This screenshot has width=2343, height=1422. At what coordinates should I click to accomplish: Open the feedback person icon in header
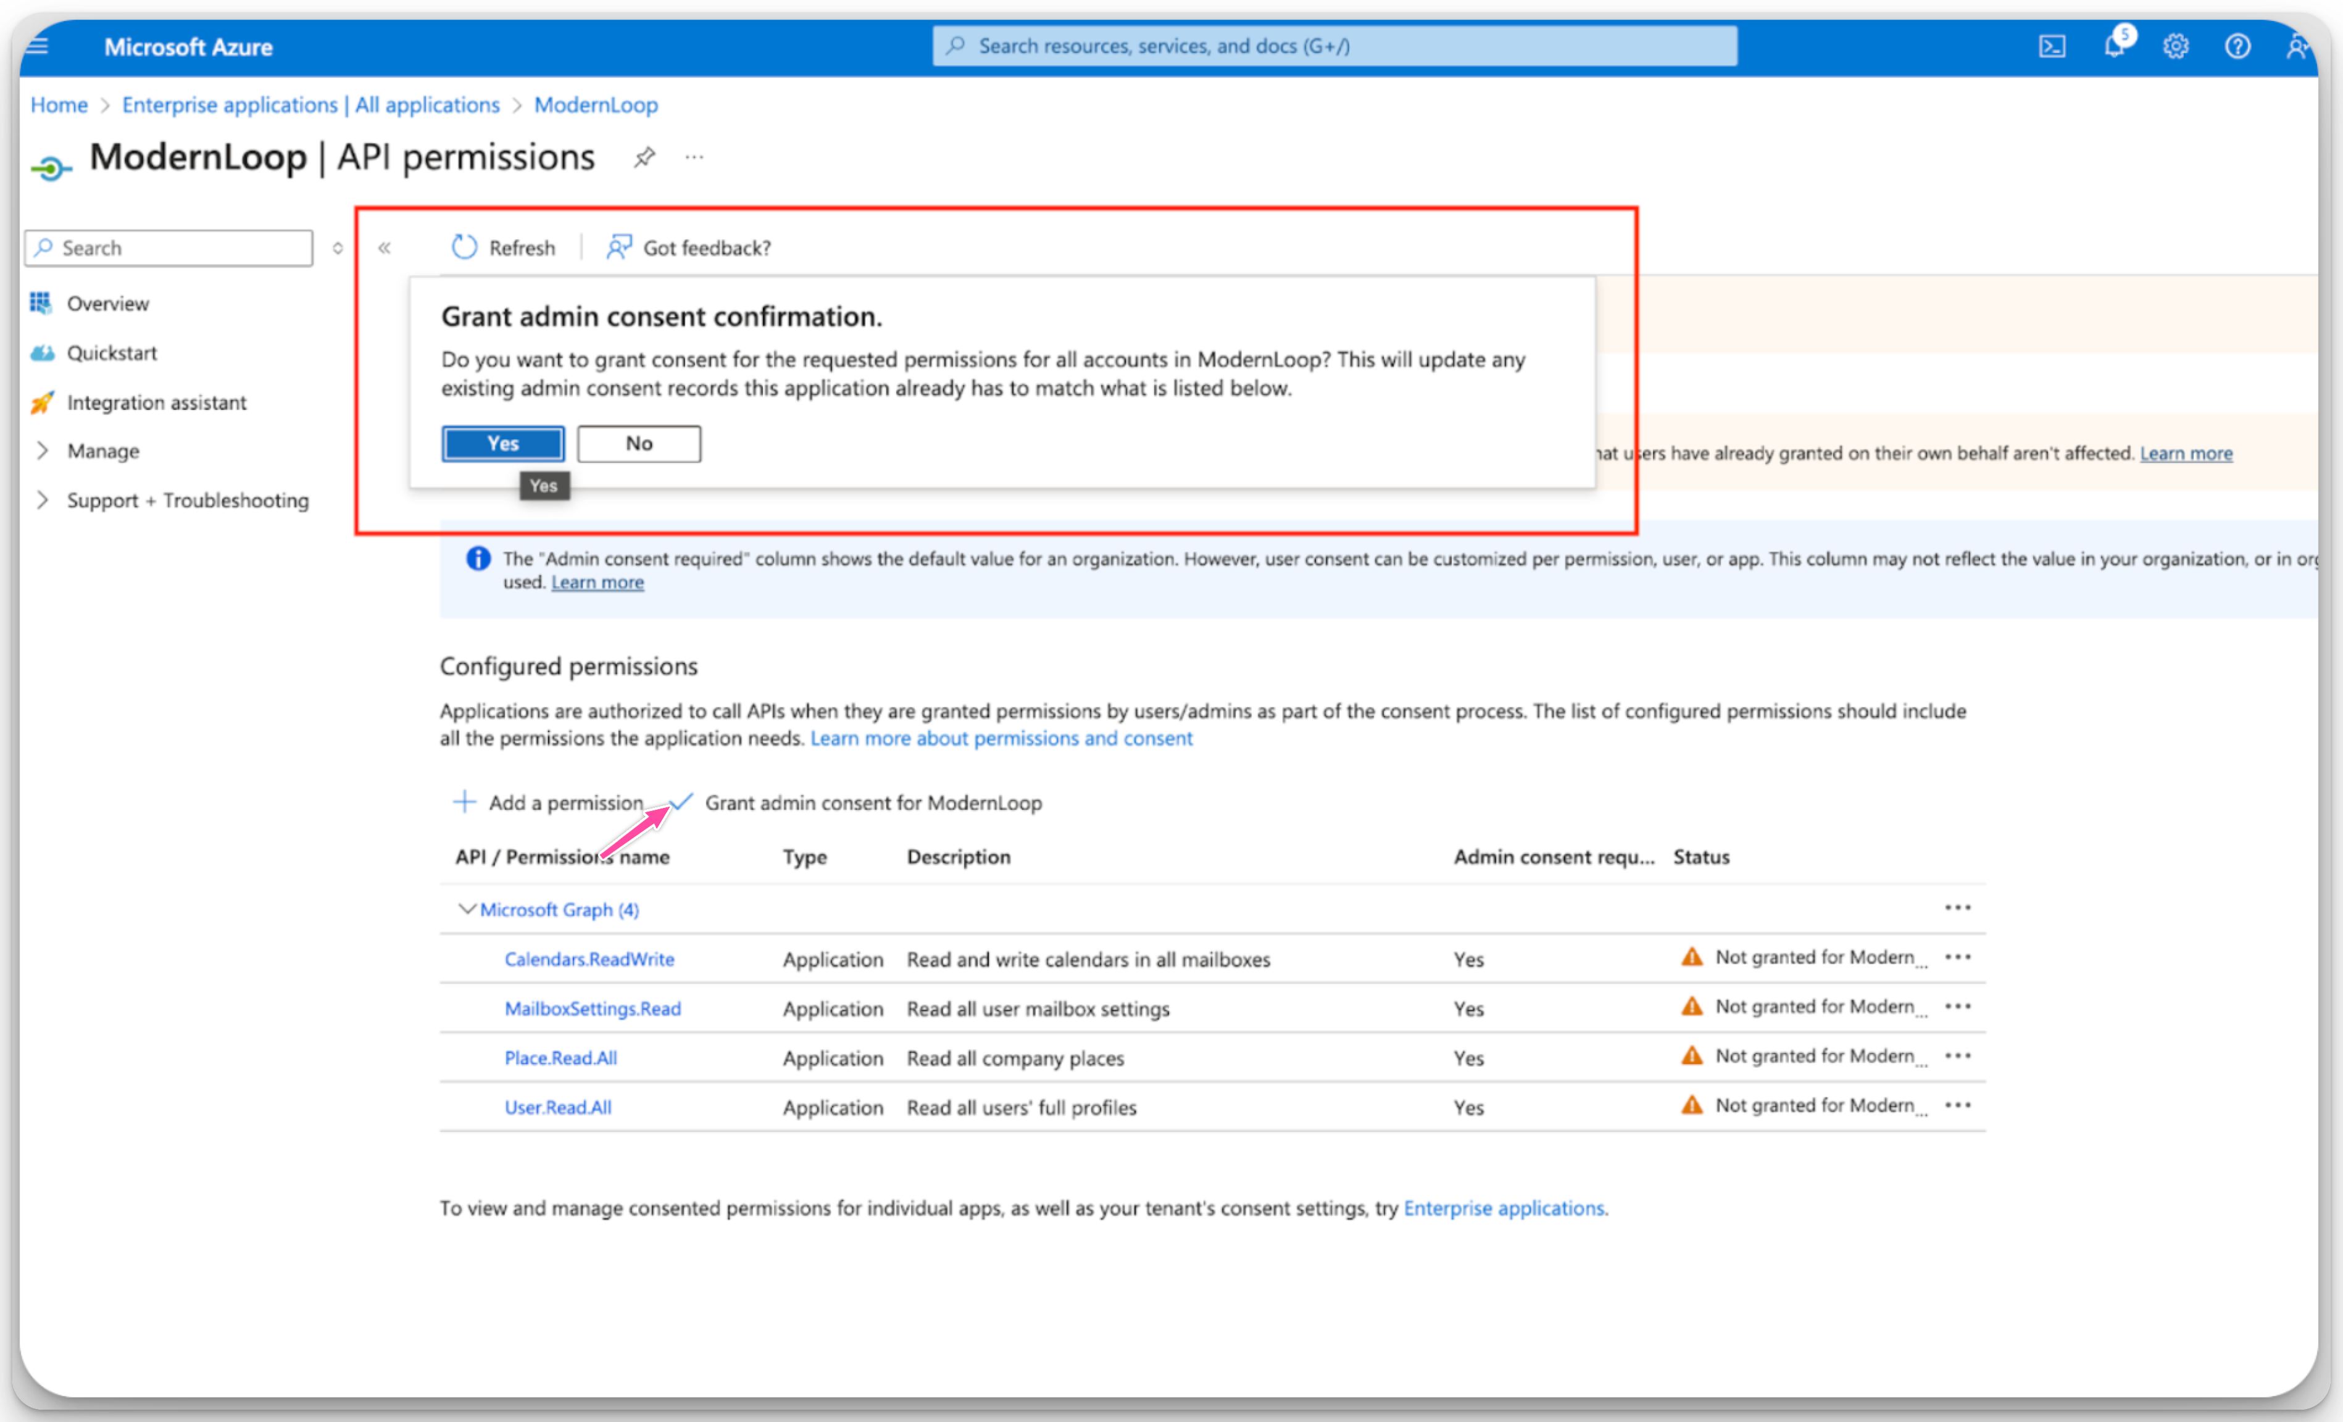[x=2297, y=46]
